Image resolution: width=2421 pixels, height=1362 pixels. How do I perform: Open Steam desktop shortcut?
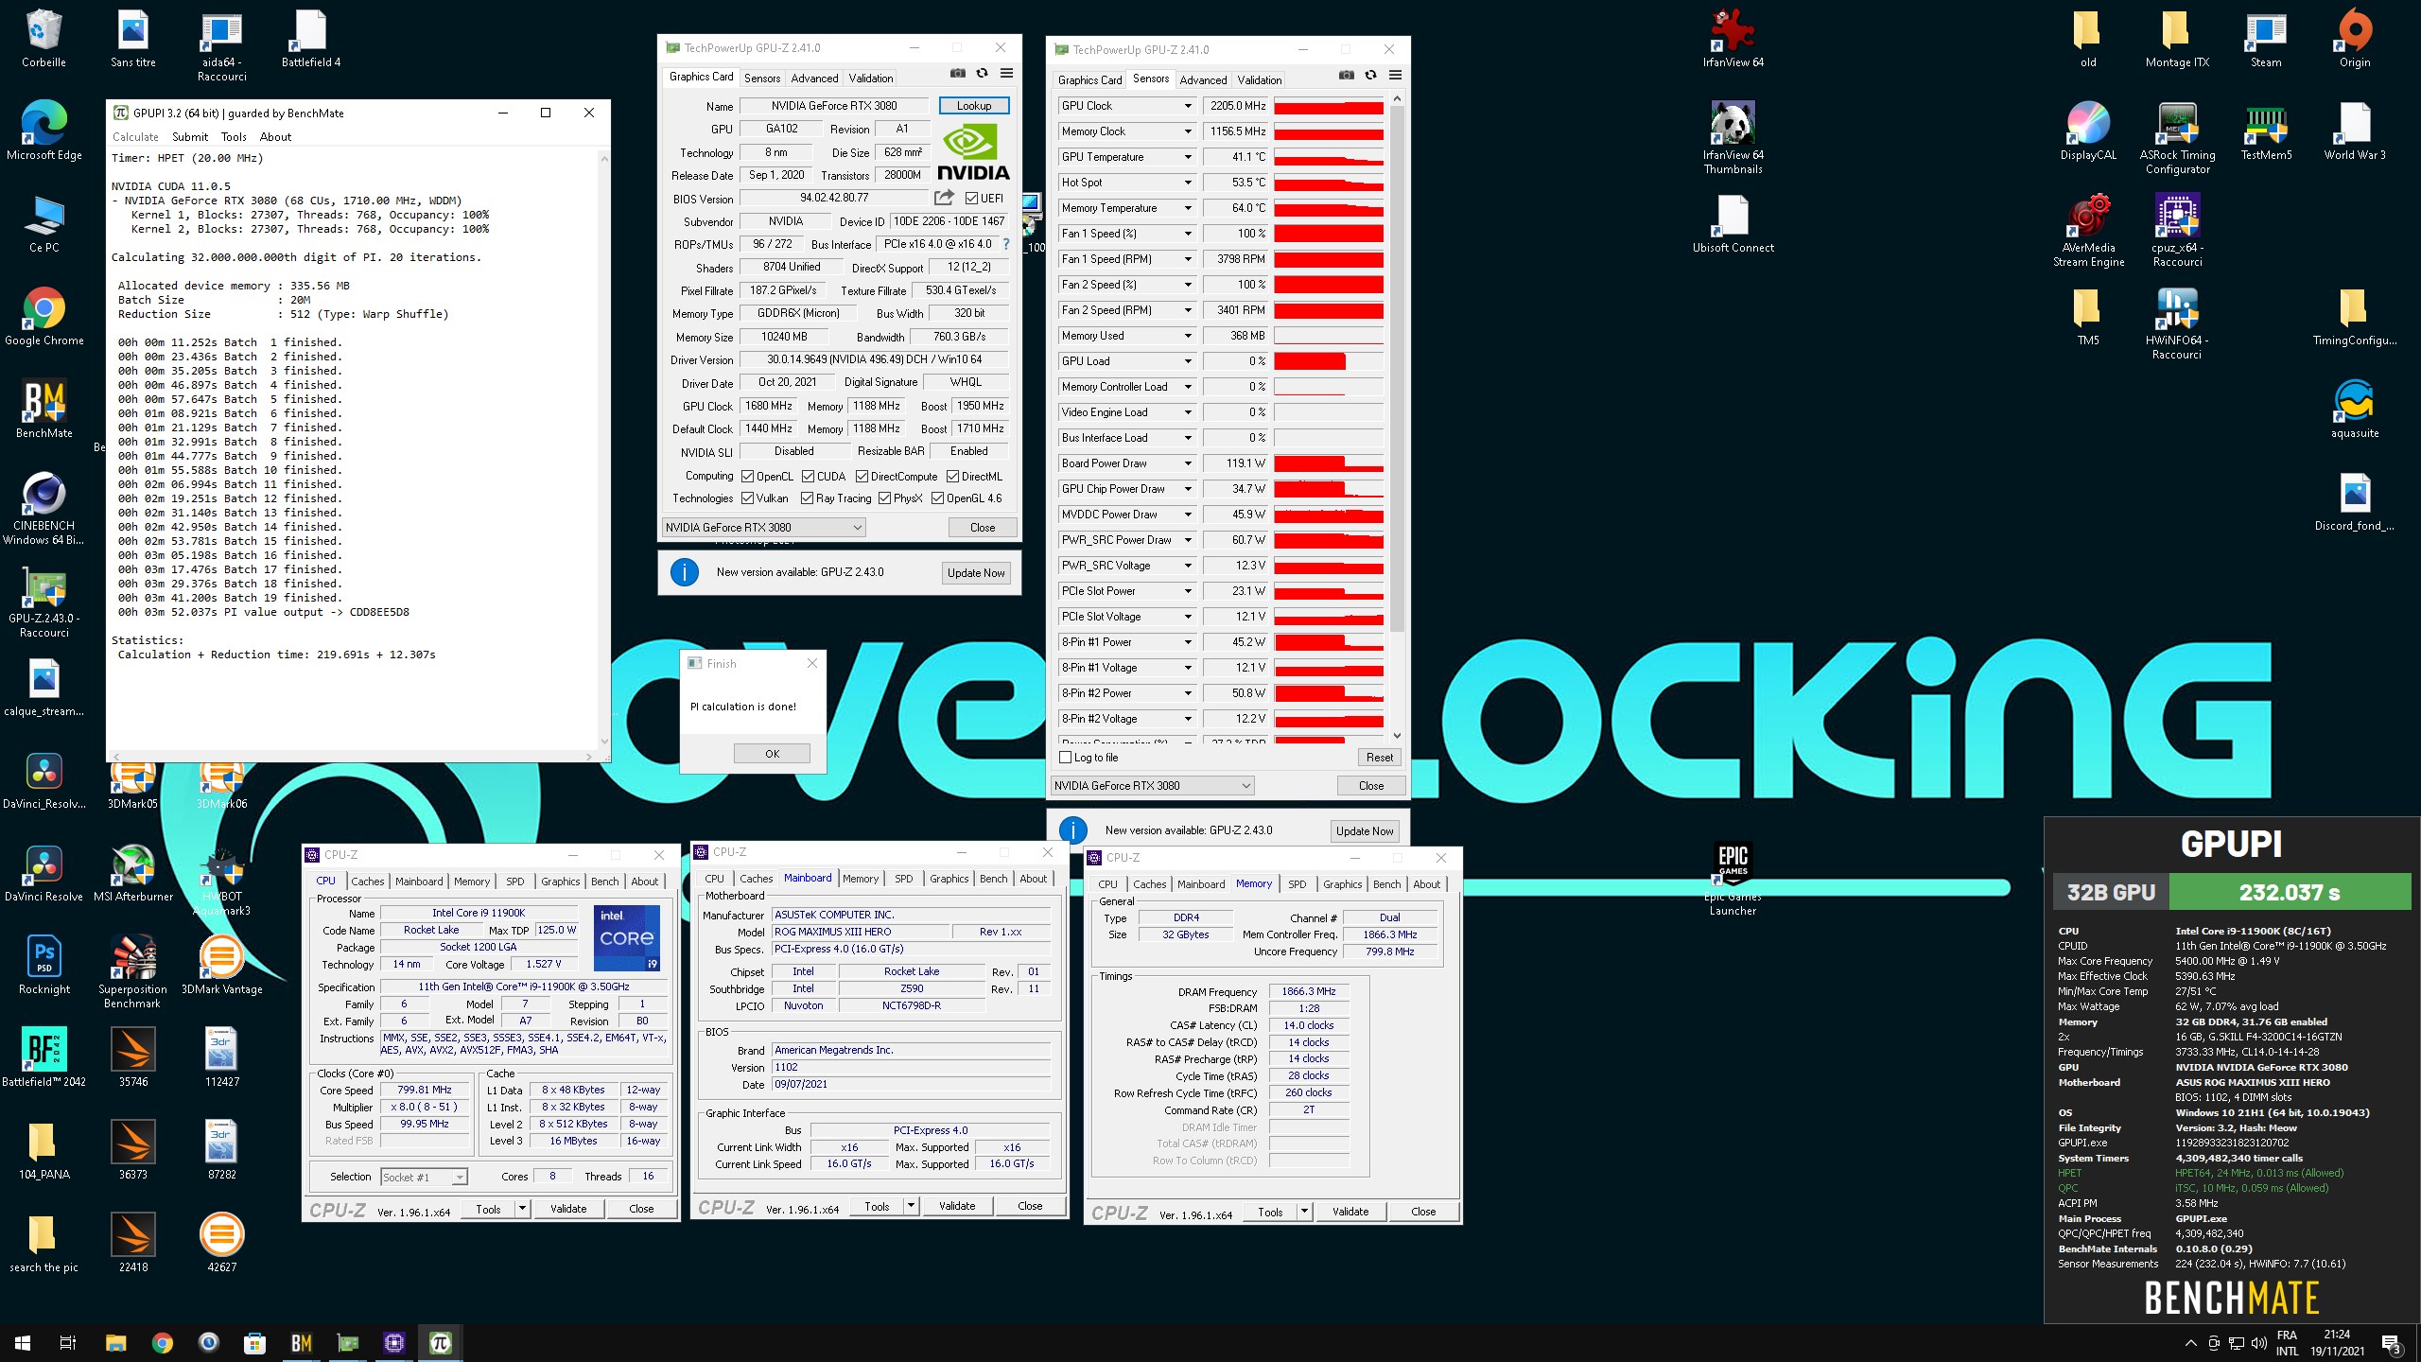(2266, 39)
